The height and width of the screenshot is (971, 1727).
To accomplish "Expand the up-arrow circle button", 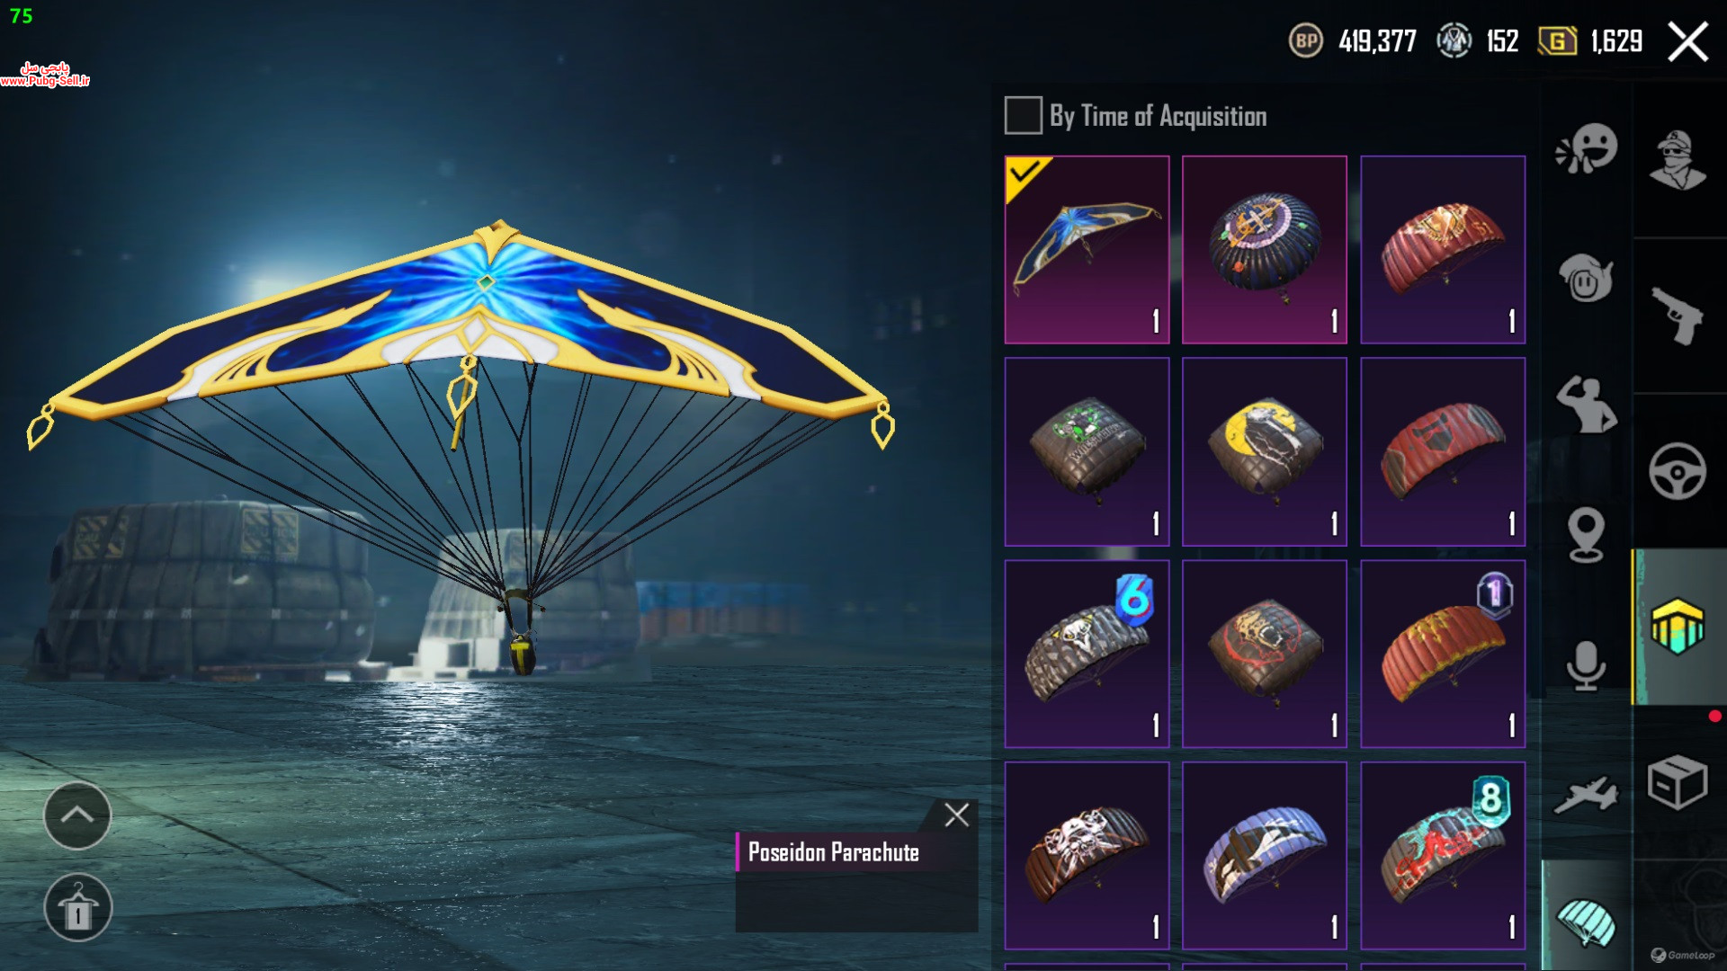I will (x=77, y=815).
